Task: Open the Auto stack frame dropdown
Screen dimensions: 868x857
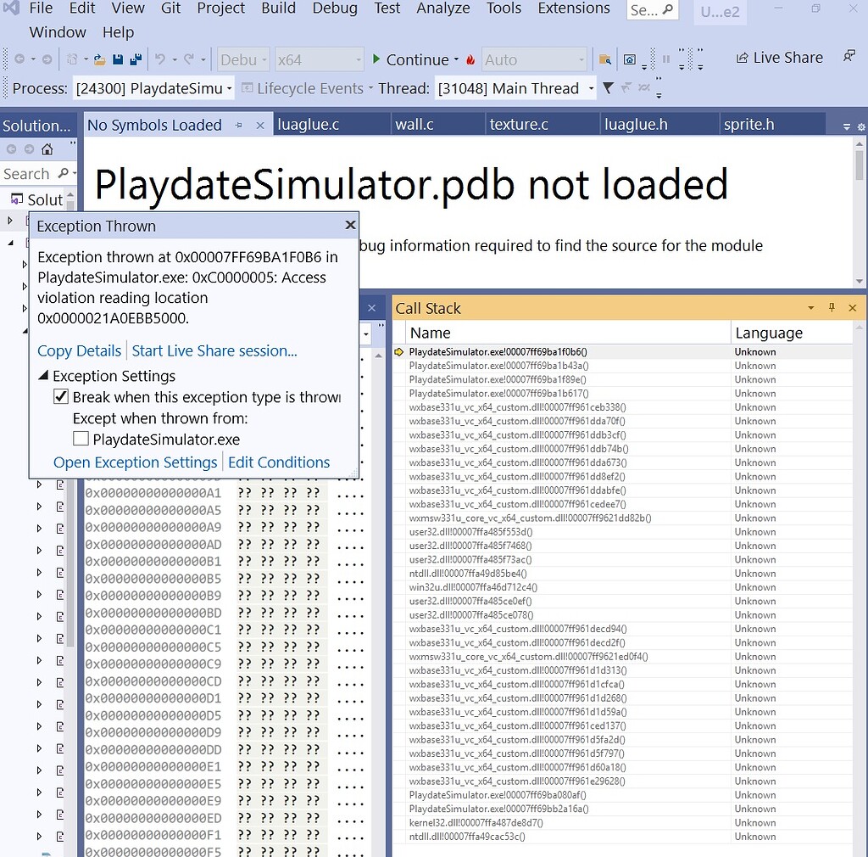Action: click(x=534, y=59)
